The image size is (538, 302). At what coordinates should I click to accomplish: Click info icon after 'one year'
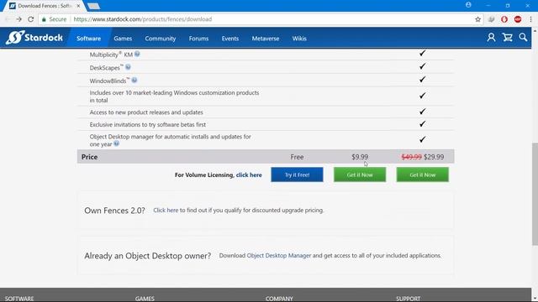pyautogui.click(x=117, y=143)
